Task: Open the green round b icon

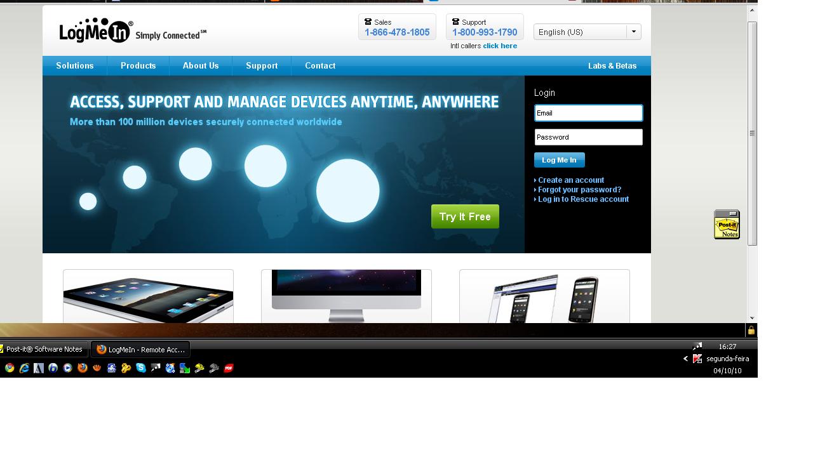Action: pos(53,368)
